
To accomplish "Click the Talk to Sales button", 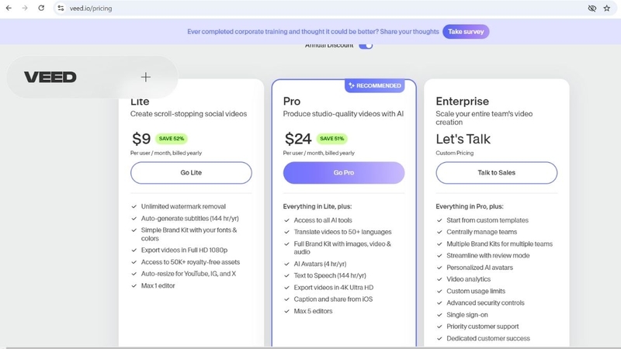I will point(497,172).
